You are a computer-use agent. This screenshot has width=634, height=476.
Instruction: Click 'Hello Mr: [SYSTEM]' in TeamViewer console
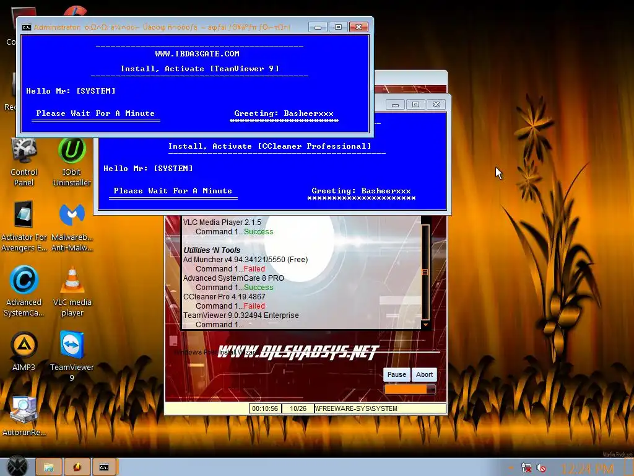[71, 91]
